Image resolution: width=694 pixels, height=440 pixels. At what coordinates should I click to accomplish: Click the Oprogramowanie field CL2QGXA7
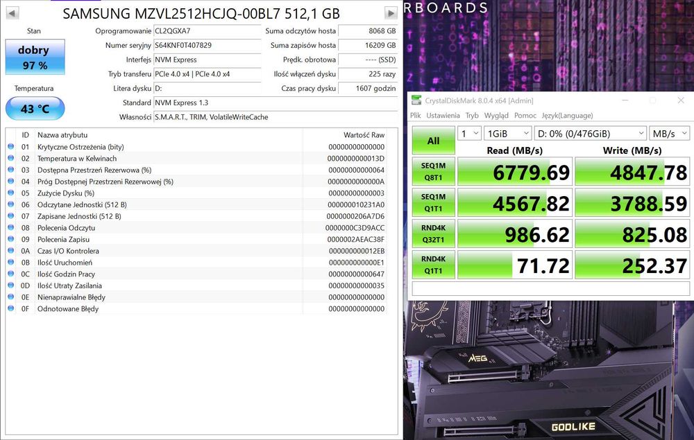[207, 31]
